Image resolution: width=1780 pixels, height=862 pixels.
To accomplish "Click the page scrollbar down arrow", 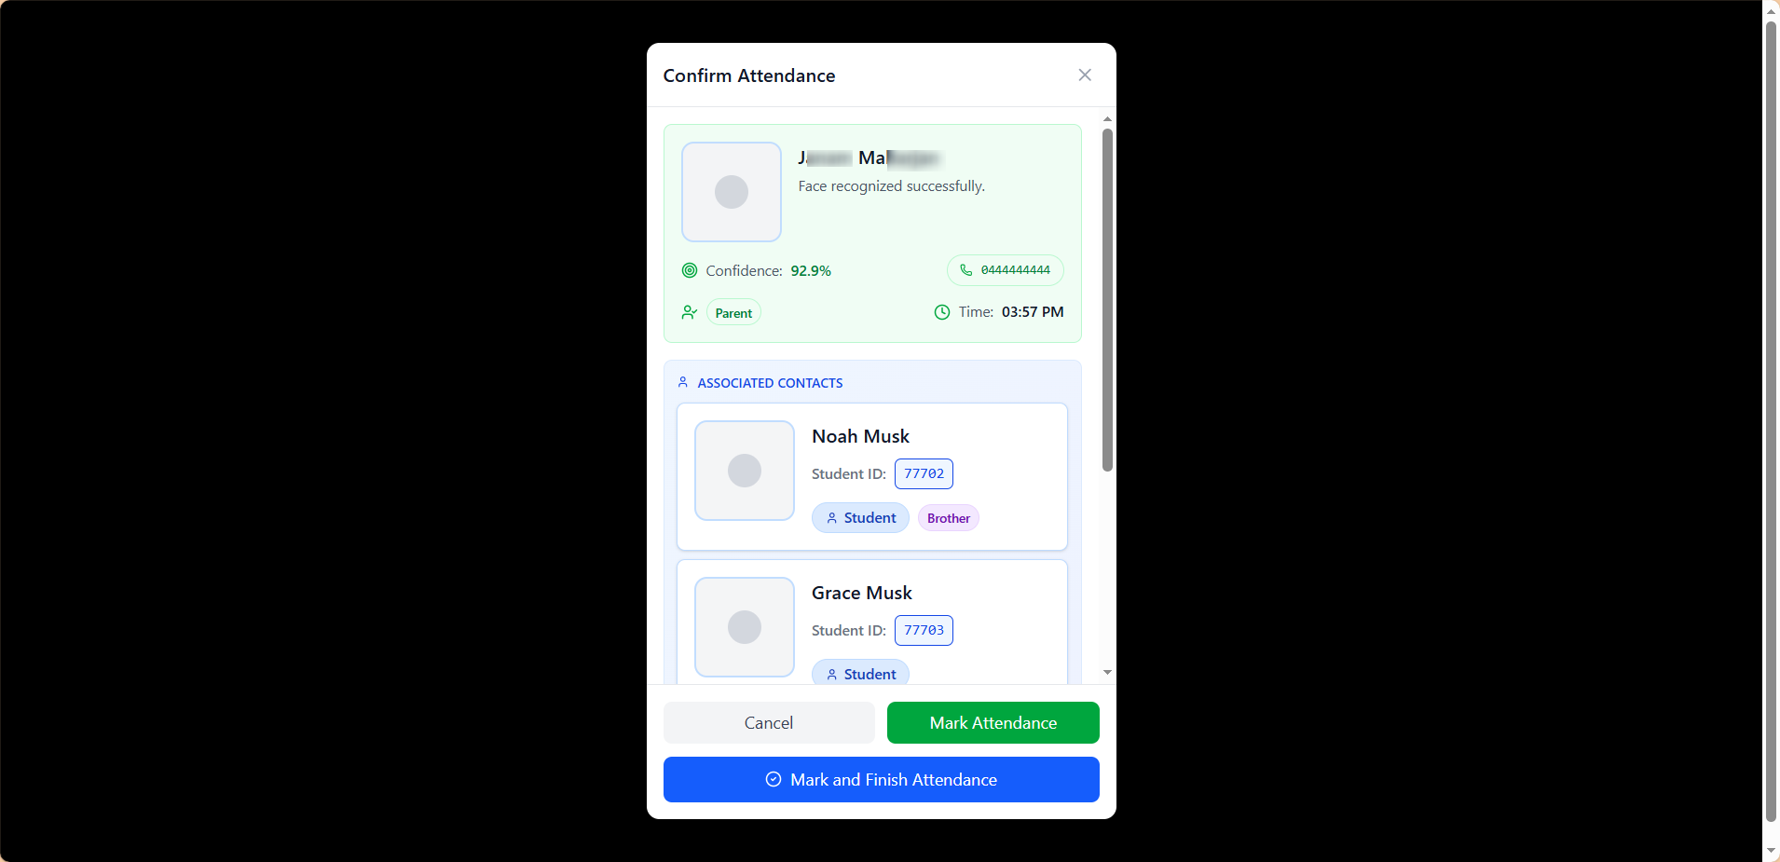I will pyautogui.click(x=1772, y=852).
